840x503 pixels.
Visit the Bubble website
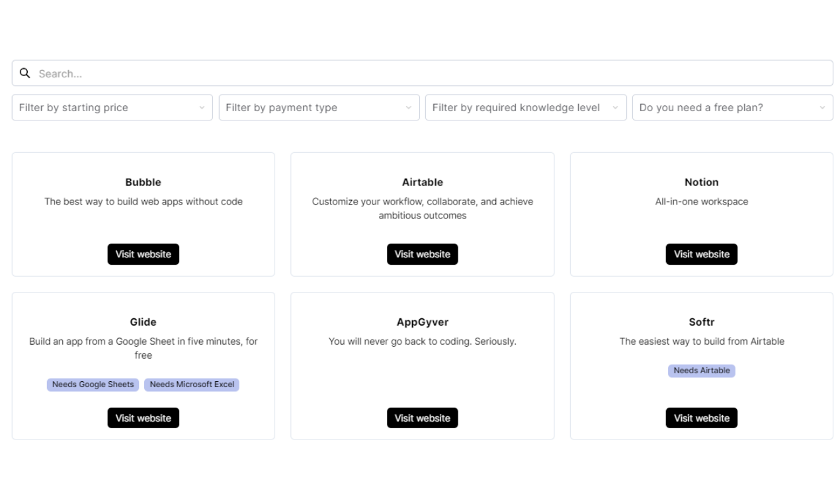click(x=143, y=253)
